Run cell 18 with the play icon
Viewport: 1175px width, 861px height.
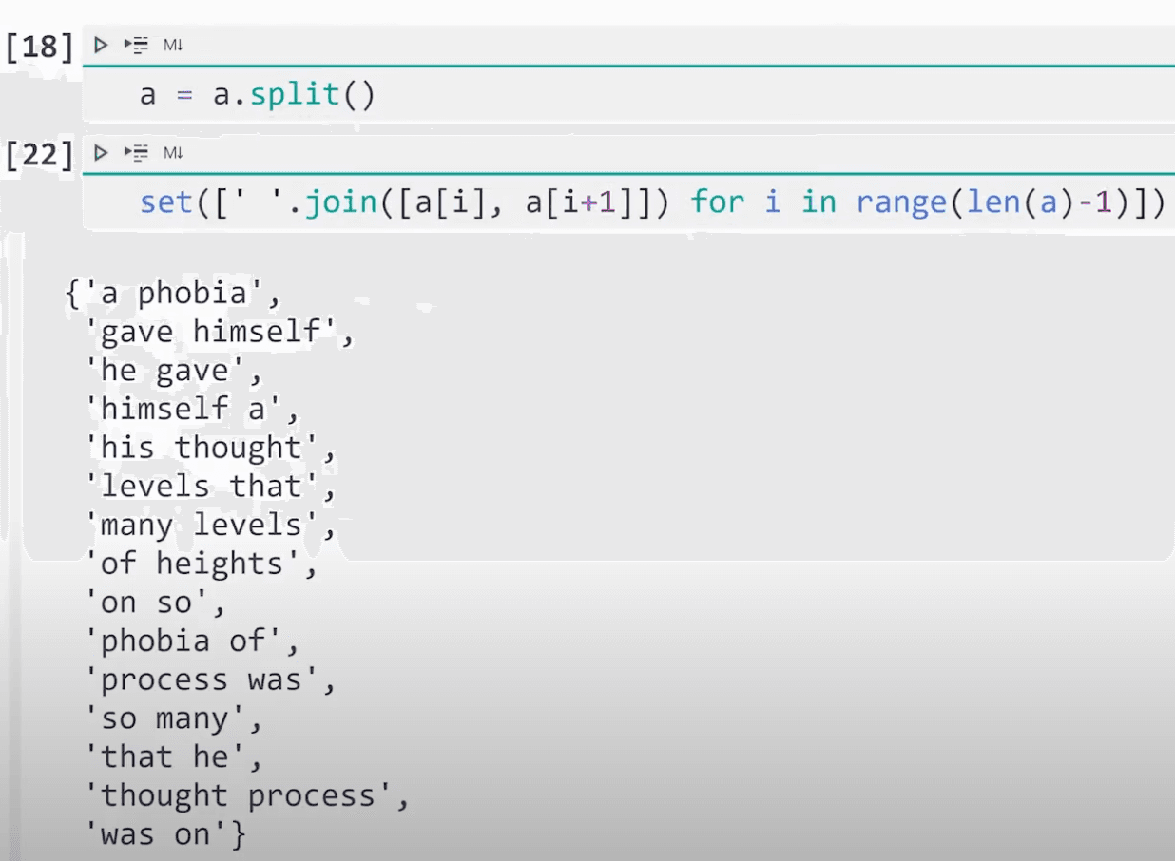101,45
